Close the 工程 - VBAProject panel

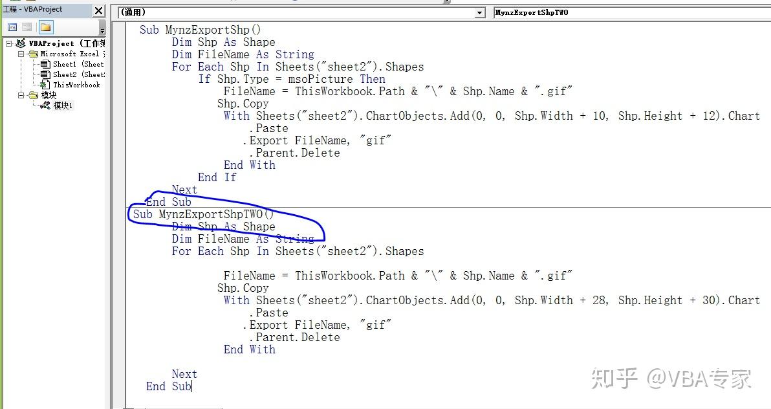pos(99,10)
